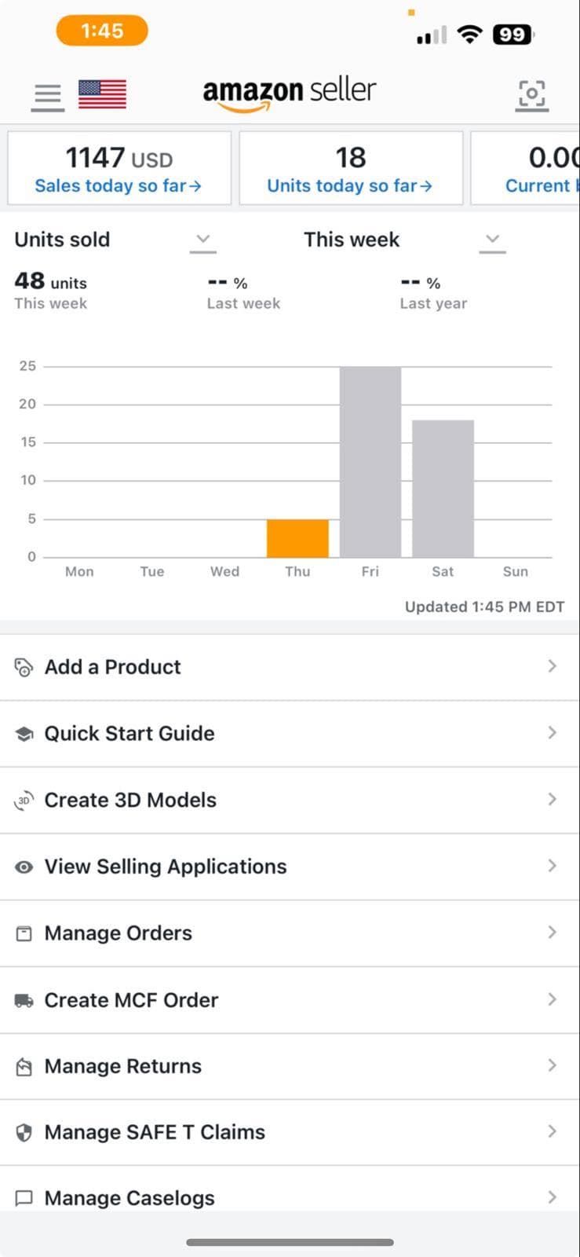Tap the Quick Start Guide graduation cap icon
Image resolution: width=580 pixels, height=1257 pixels.
[x=24, y=734]
